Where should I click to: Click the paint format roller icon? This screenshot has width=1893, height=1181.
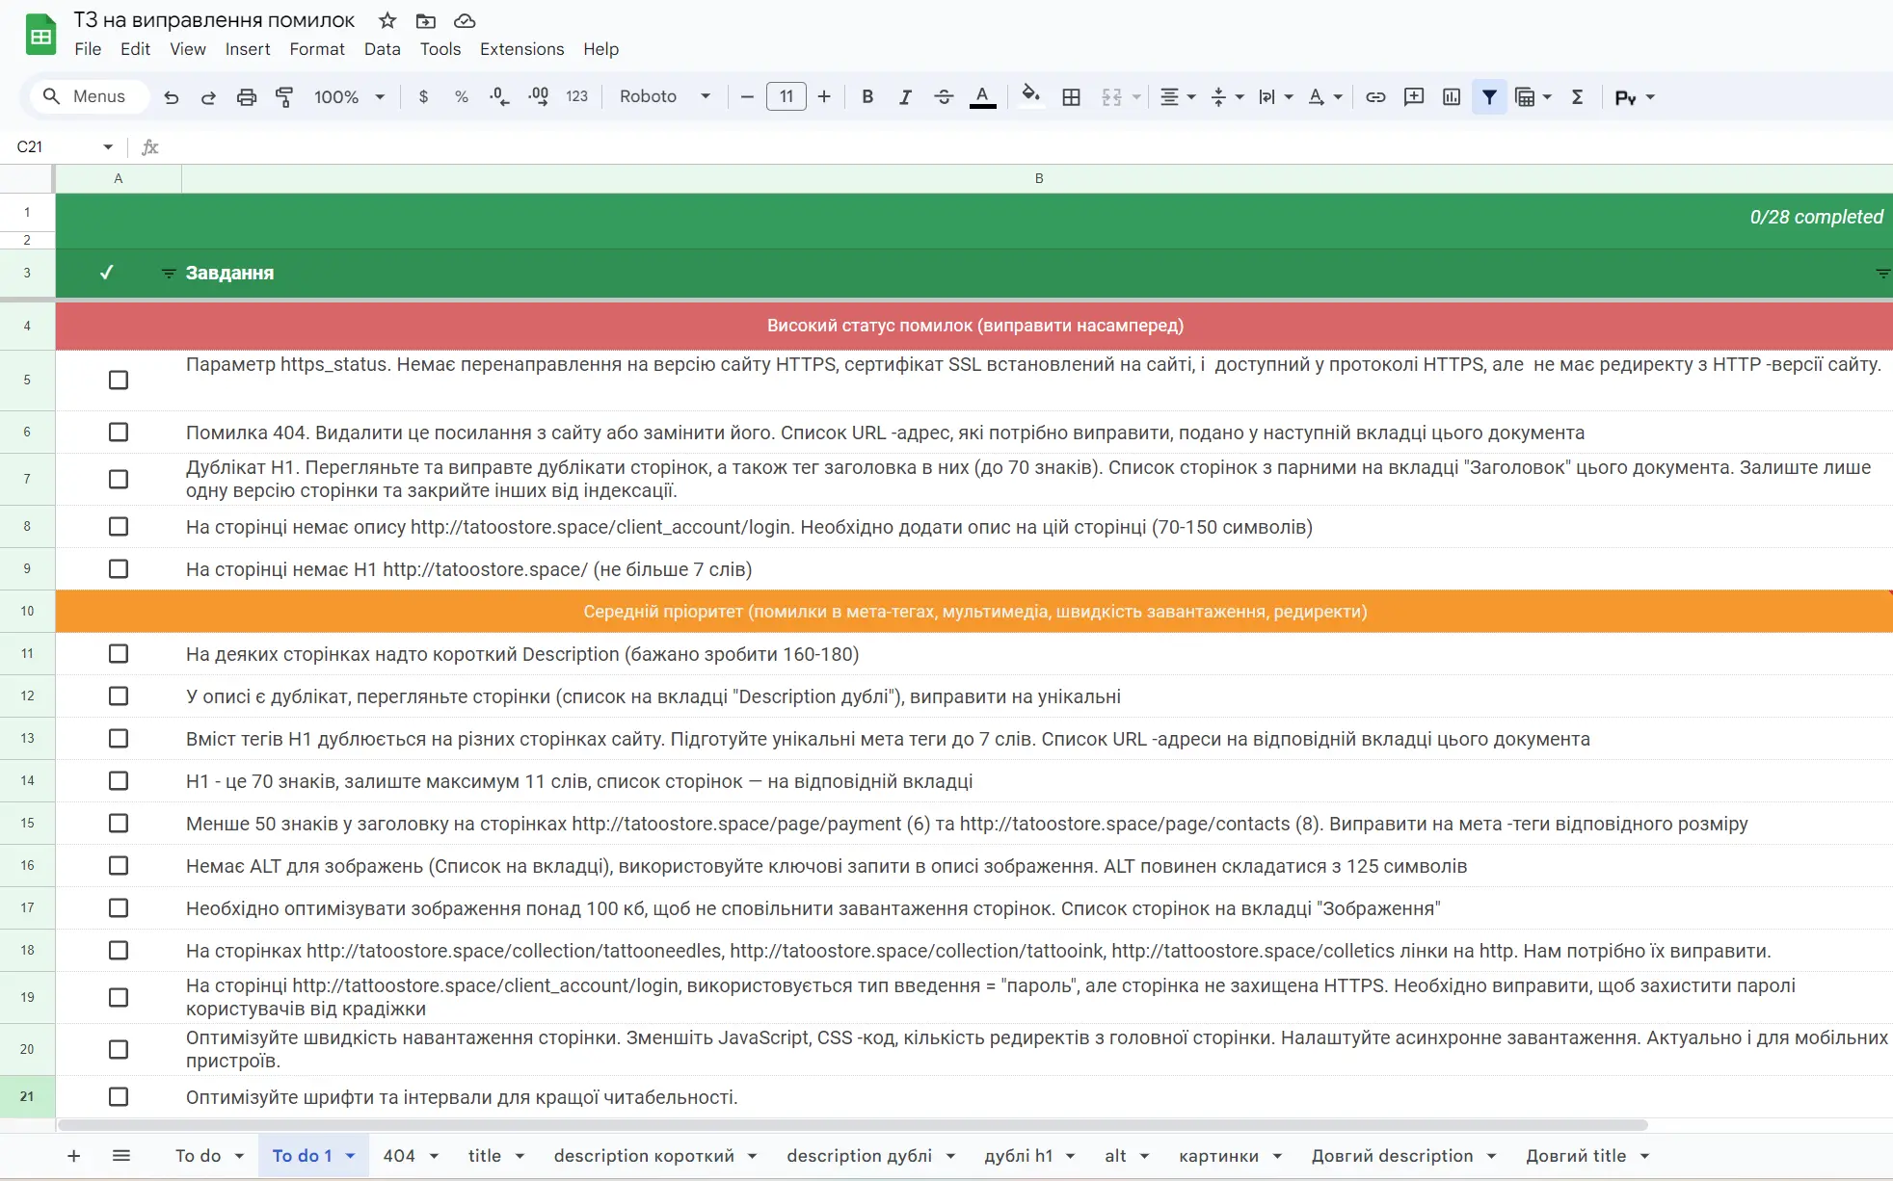pos(284,97)
